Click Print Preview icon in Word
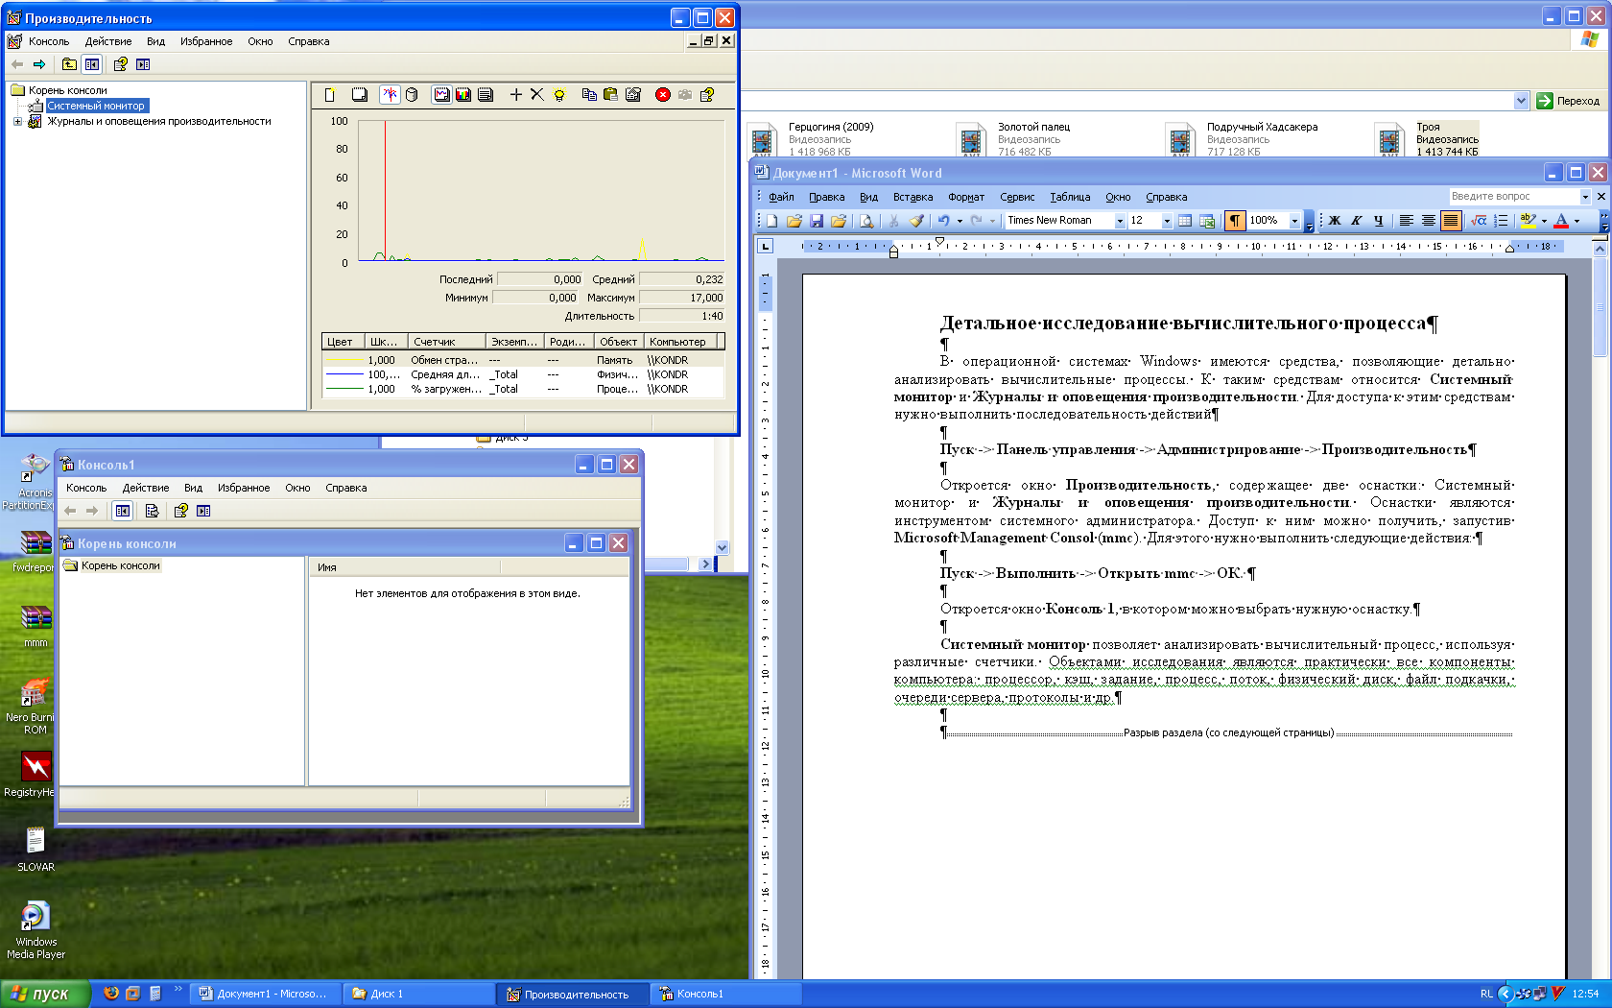 point(866,221)
